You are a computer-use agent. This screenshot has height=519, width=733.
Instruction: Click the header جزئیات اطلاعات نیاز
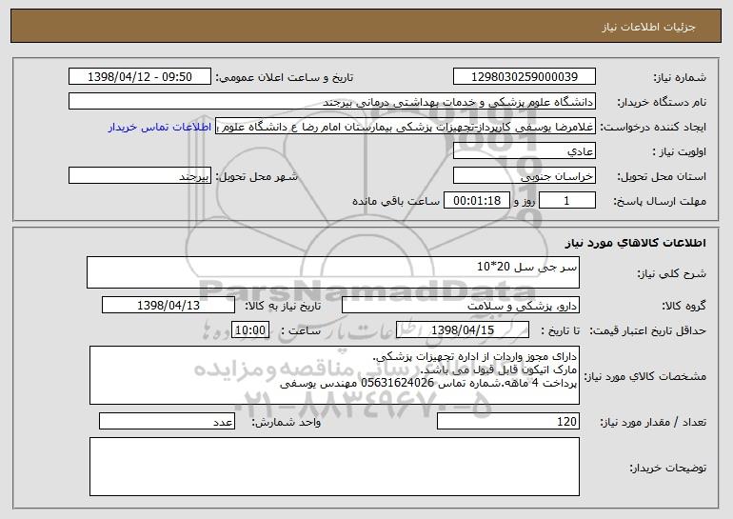click(x=648, y=27)
